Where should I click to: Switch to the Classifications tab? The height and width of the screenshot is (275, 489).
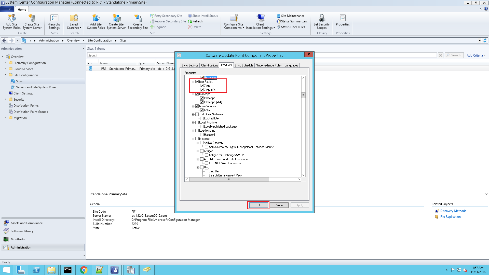pos(209,65)
